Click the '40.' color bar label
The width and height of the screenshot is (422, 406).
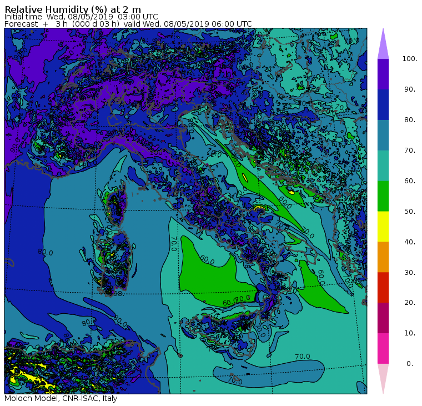coord(410,242)
